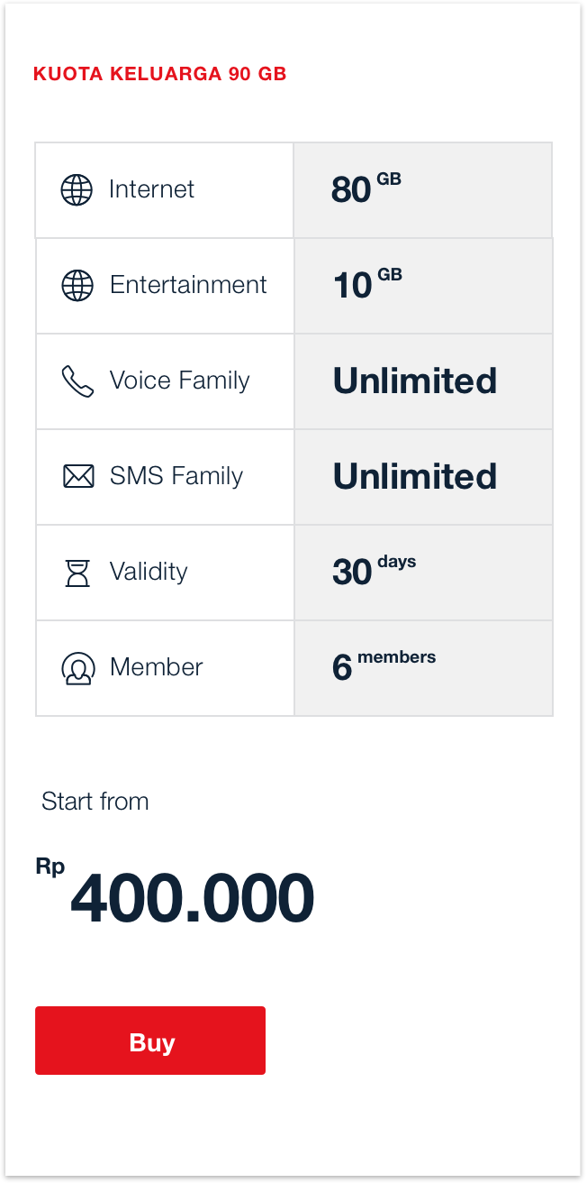
Task: Click the Start from text
Action: coord(95,802)
